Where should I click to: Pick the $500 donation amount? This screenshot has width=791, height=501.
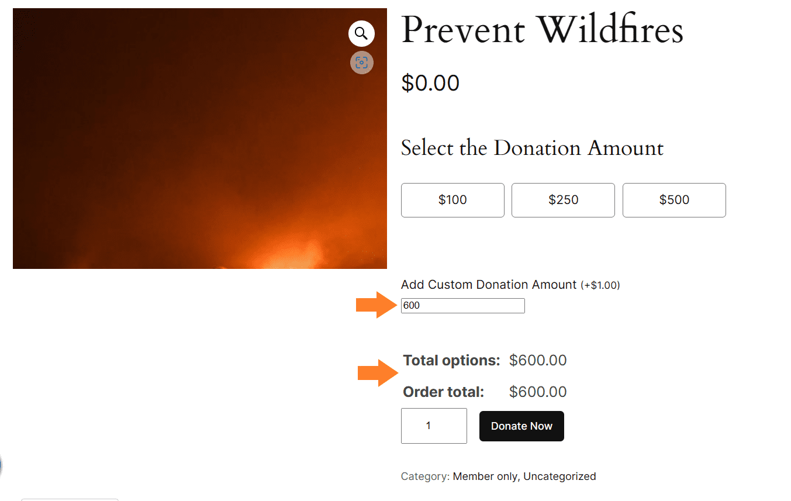[x=674, y=200]
